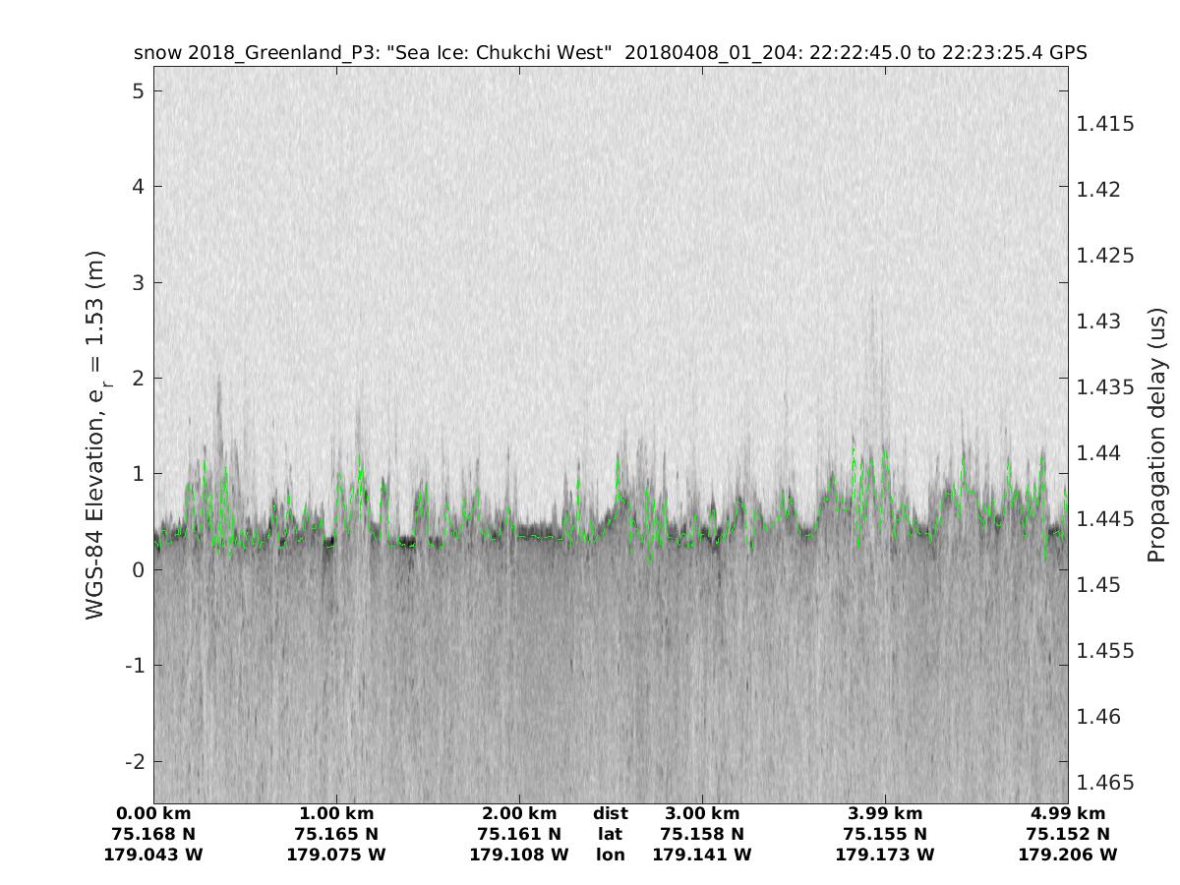Click the '0.00 km' distance tick label

[x=153, y=813]
